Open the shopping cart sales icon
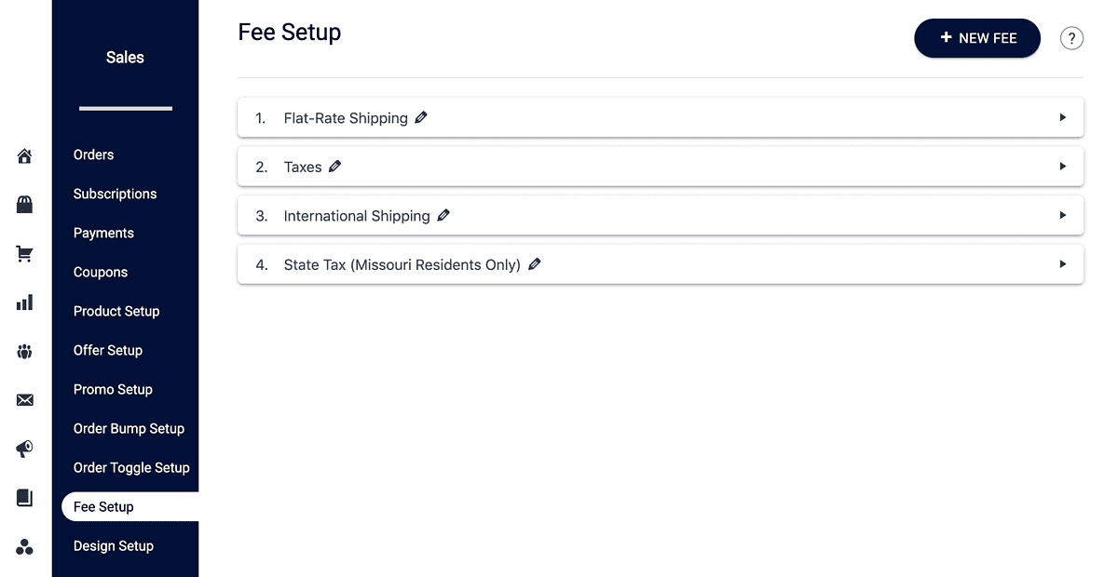 pos(24,253)
